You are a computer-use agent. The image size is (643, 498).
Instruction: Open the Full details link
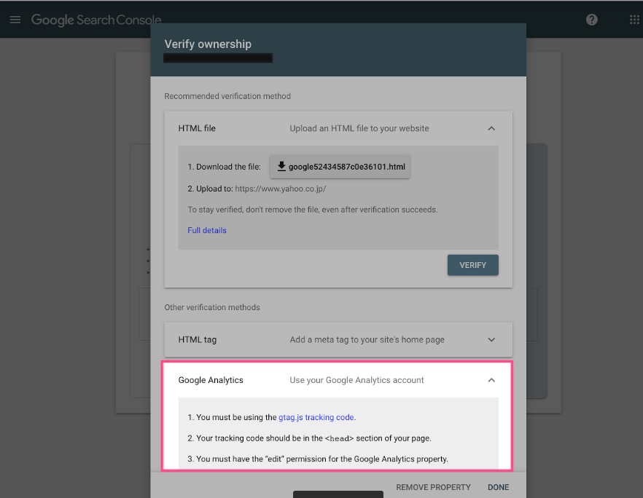point(207,230)
